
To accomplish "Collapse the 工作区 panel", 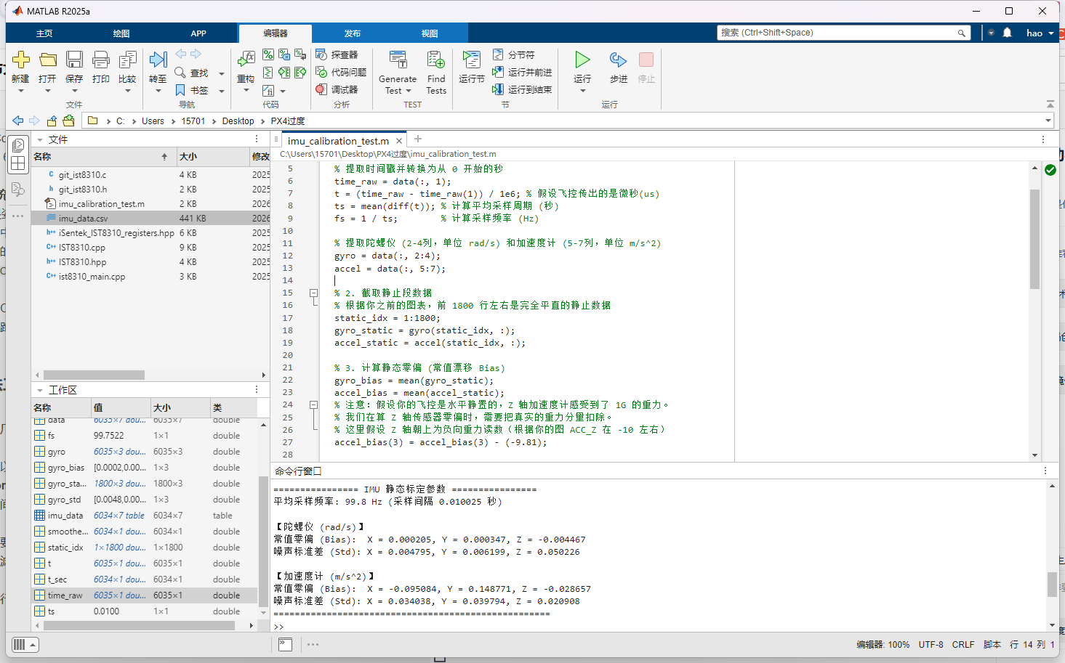I will coord(40,390).
